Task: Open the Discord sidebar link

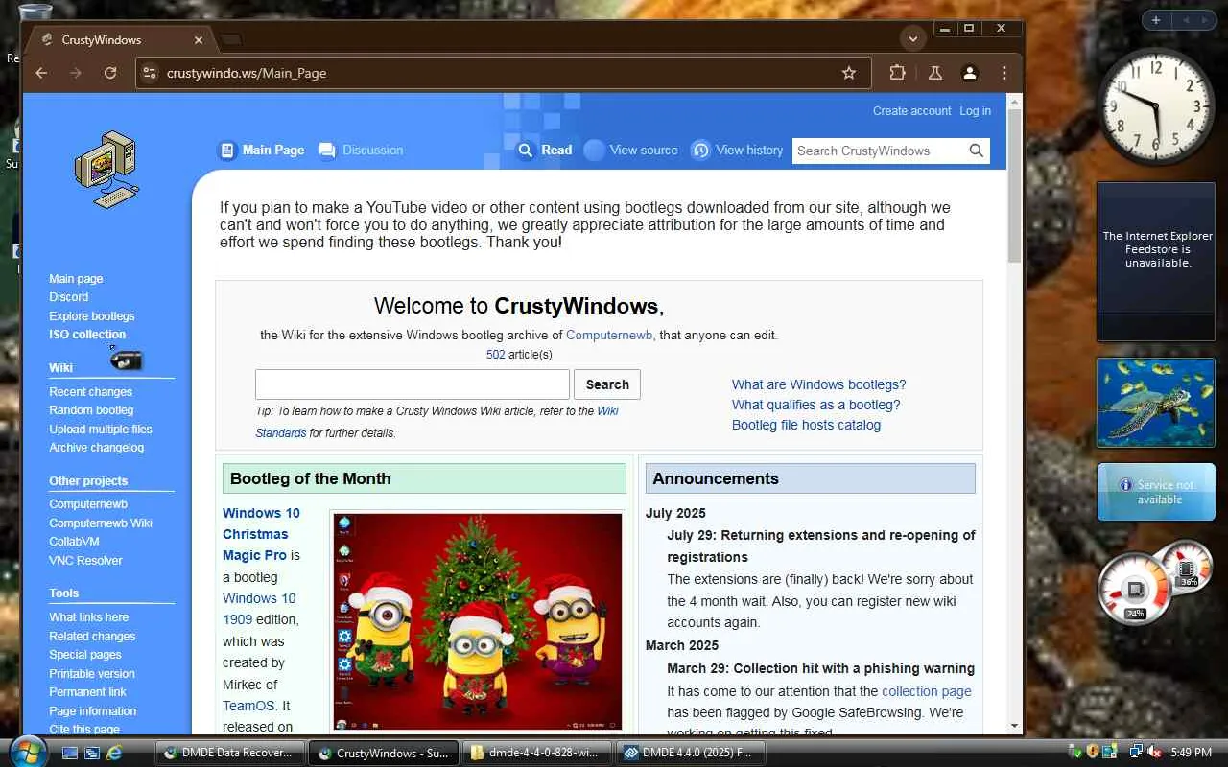Action: 69,297
